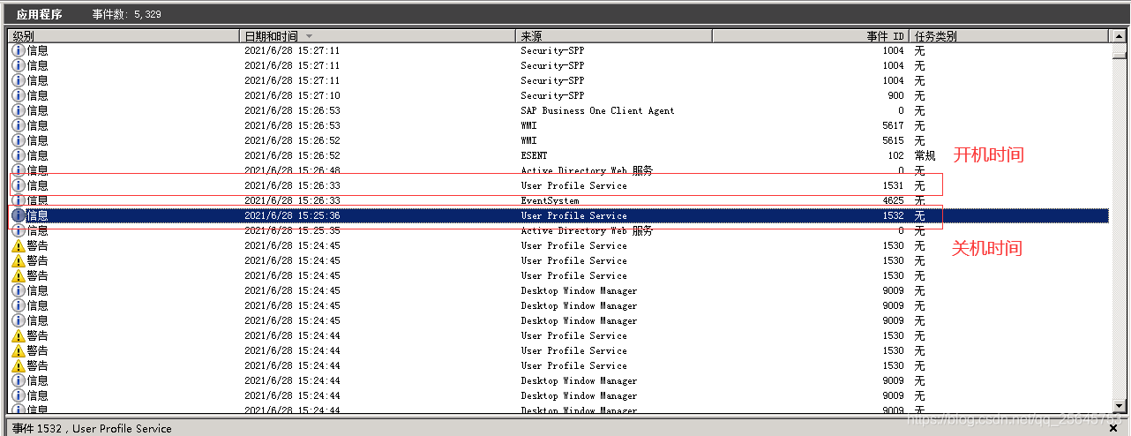Sort by 任务类别 column header
The width and height of the screenshot is (1131, 436).
1008,36
